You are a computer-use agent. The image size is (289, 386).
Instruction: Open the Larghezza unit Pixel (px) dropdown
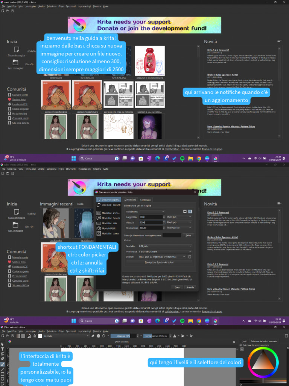[179, 217]
